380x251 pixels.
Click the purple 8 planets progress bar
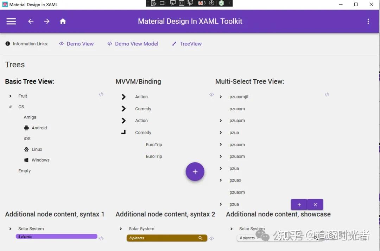click(56, 236)
